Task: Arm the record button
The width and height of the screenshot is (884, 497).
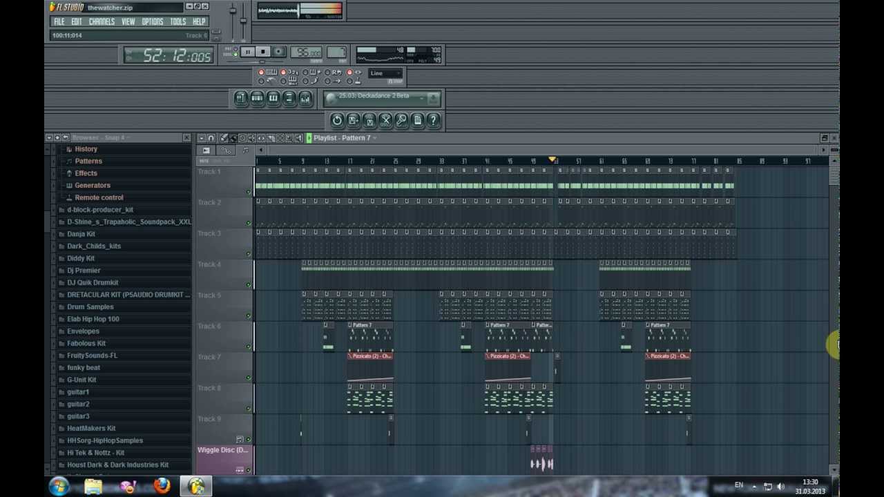Action: point(278,52)
